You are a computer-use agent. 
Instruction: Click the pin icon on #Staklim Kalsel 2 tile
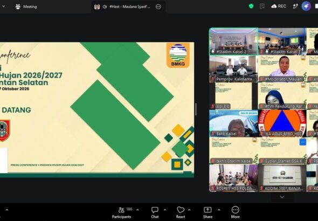click(x=213, y=52)
